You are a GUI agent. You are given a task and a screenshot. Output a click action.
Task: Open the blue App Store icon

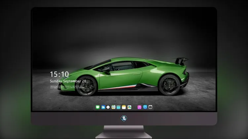click(145, 107)
